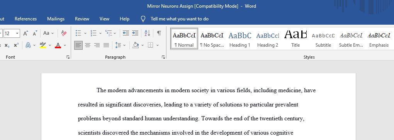Expand the numbering library dropdown arrow
394x140 pixels.
[x=100, y=33]
